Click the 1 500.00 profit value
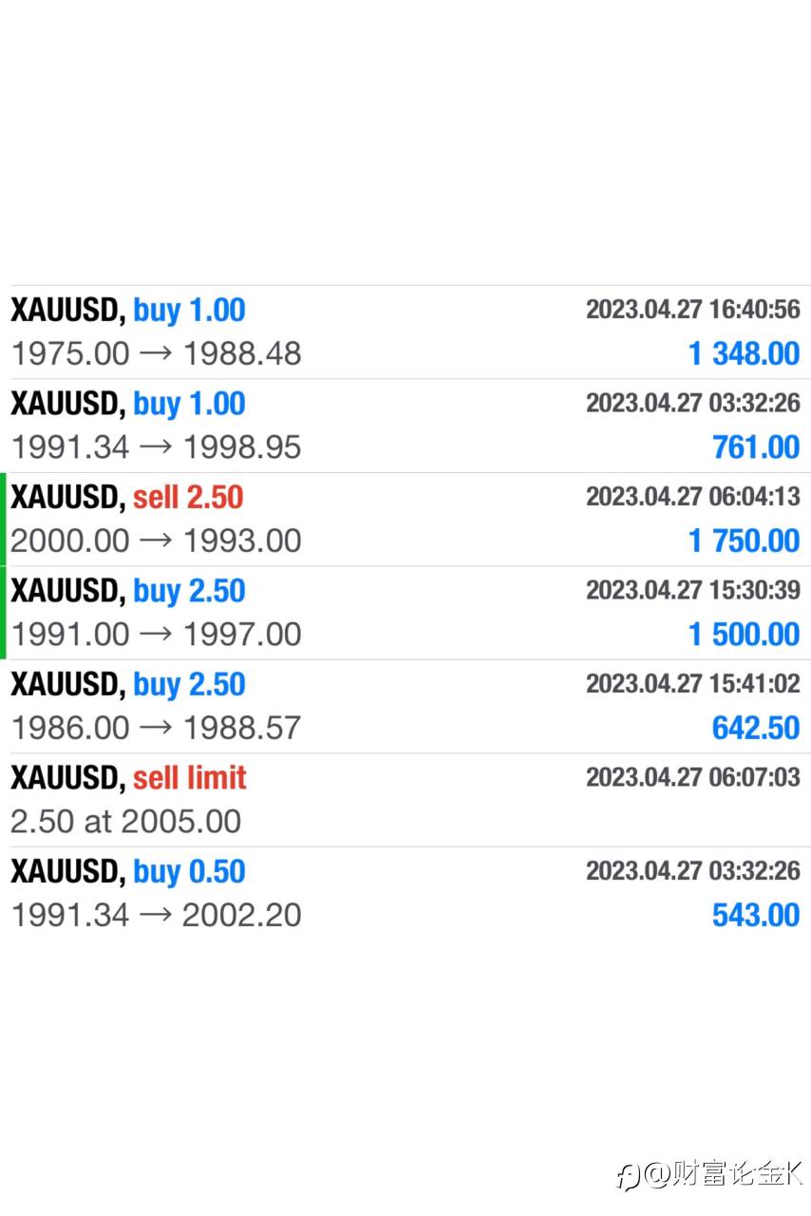The width and height of the screenshot is (811, 1216). (x=744, y=634)
